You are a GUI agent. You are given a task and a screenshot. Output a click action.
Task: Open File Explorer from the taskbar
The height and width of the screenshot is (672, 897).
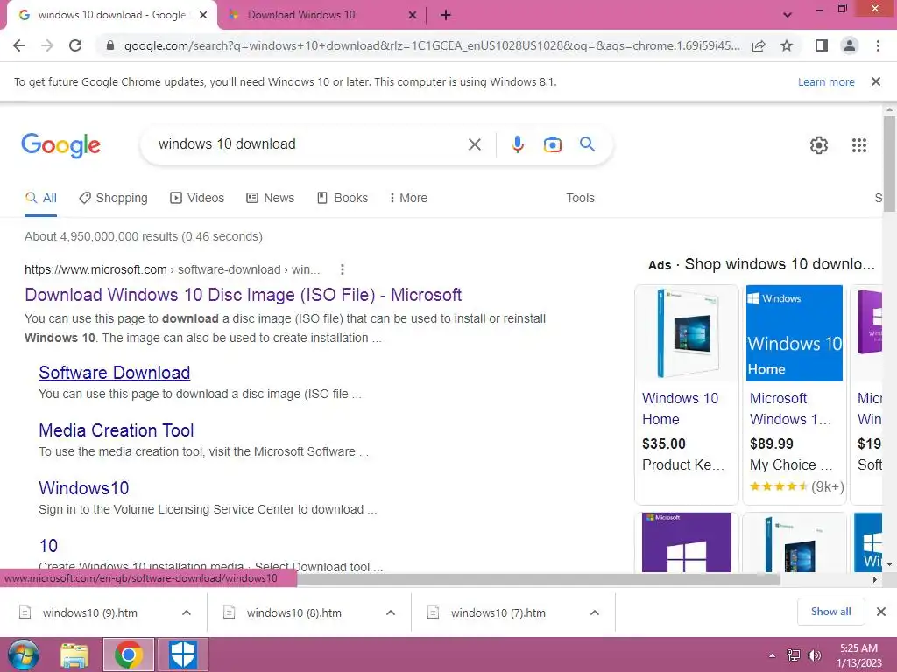click(x=74, y=655)
